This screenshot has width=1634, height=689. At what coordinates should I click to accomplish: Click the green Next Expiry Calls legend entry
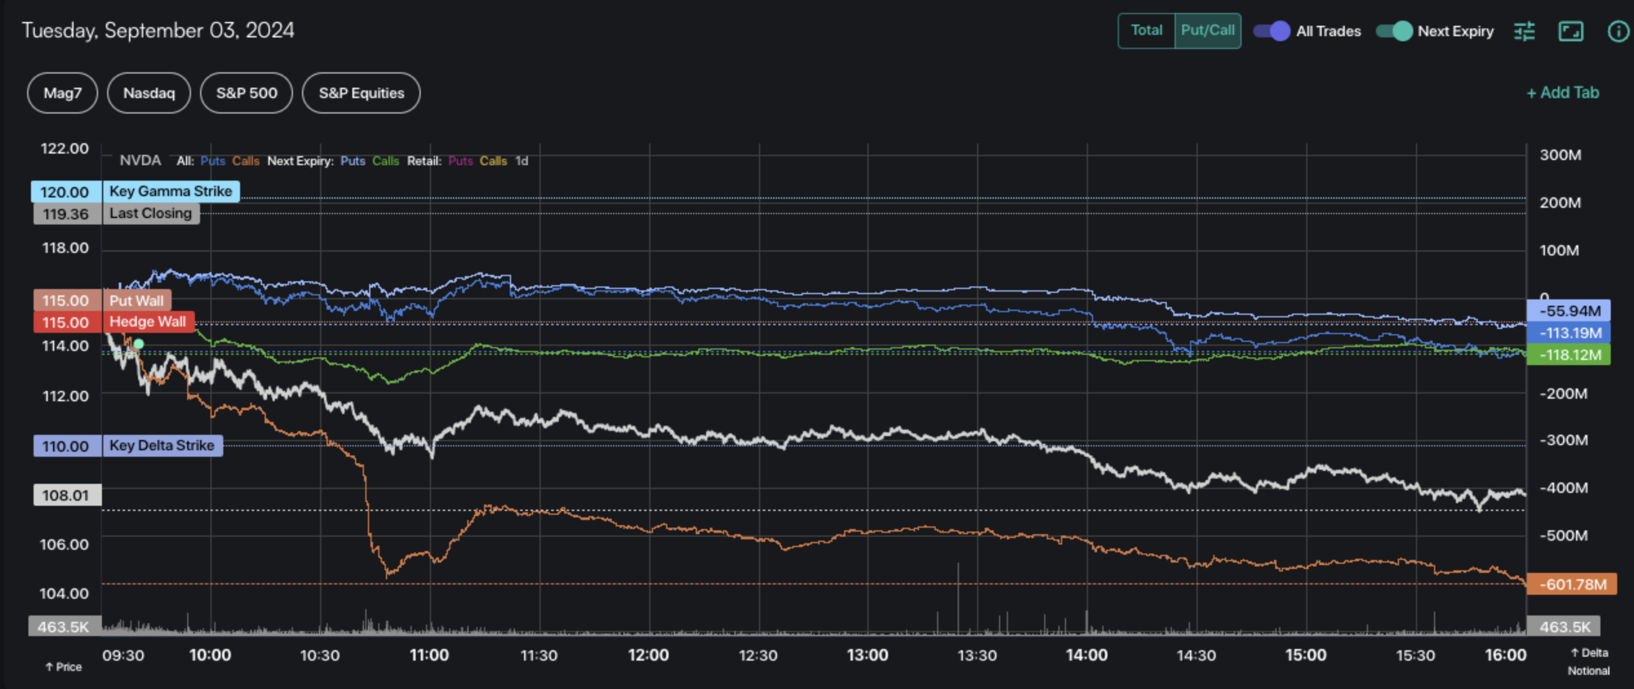click(x=385, y=161)
